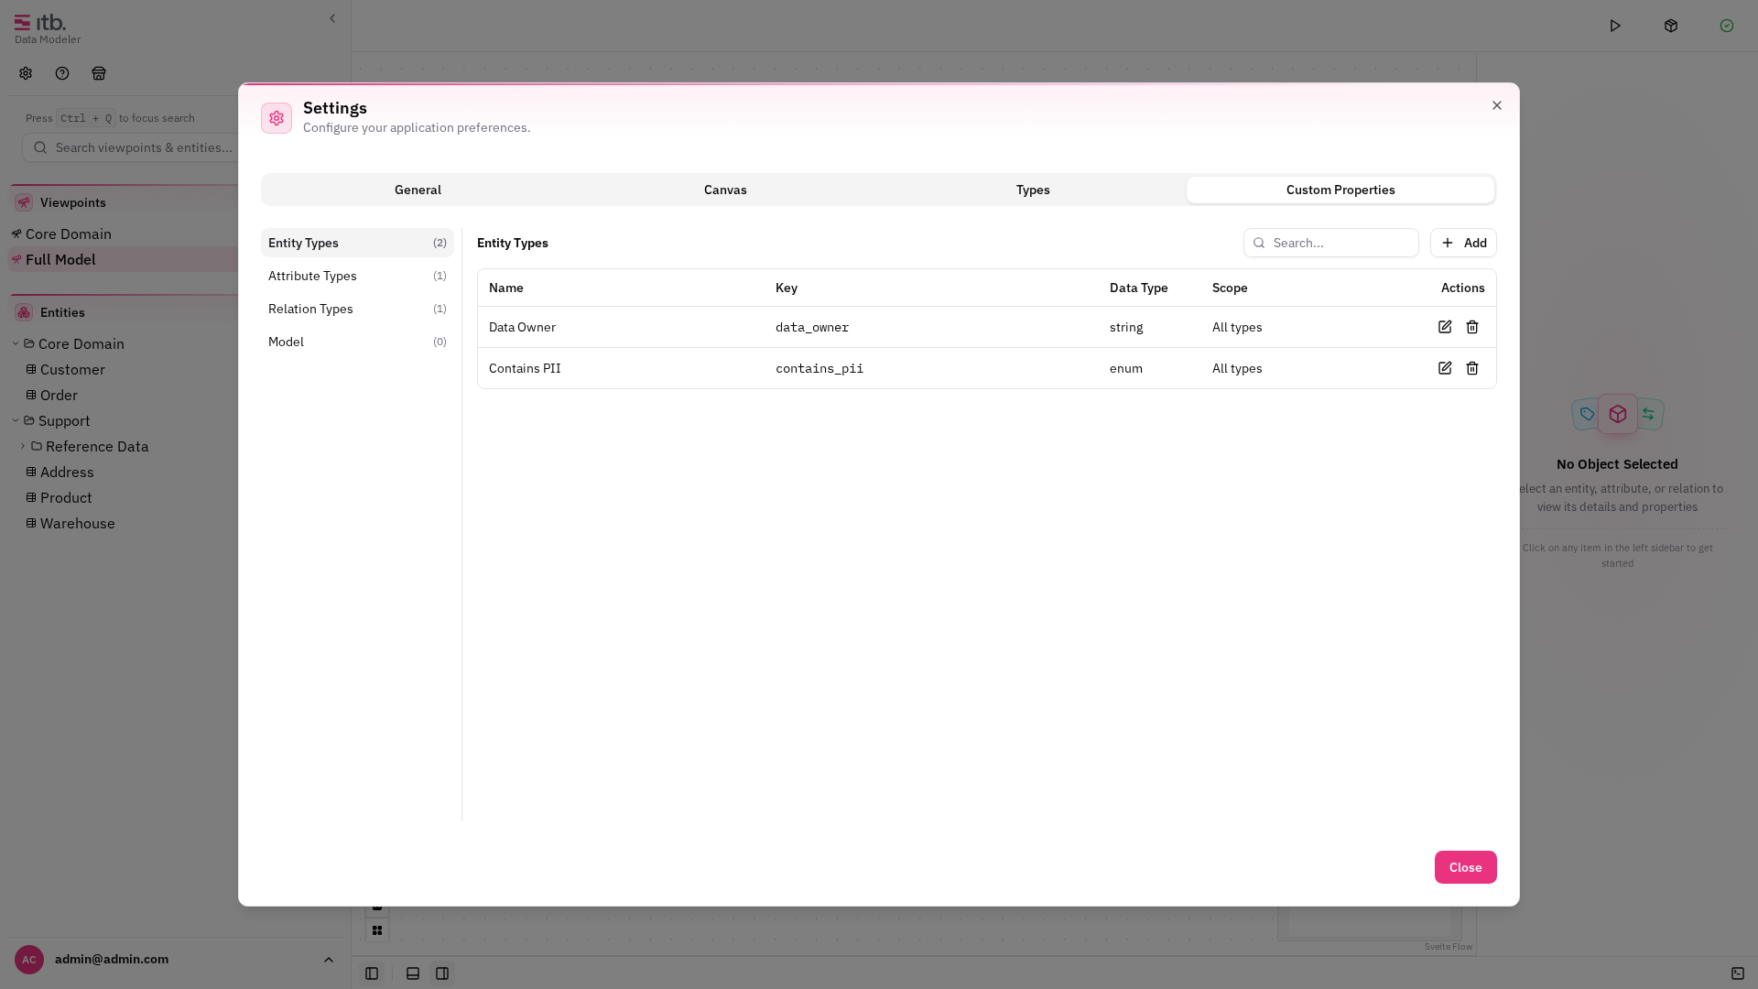Image resolution: width=1758 pixels, height=989 pixels.
Task: Switch to the Canvas tab
Action: [725, 190]
